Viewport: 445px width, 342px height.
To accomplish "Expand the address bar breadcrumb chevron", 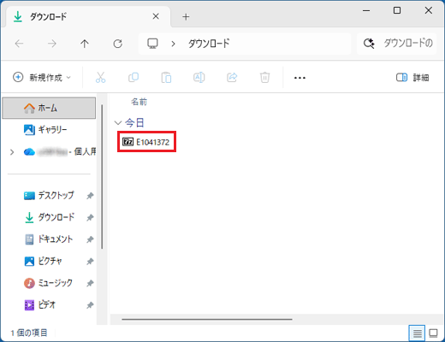I will click(173, 44).
